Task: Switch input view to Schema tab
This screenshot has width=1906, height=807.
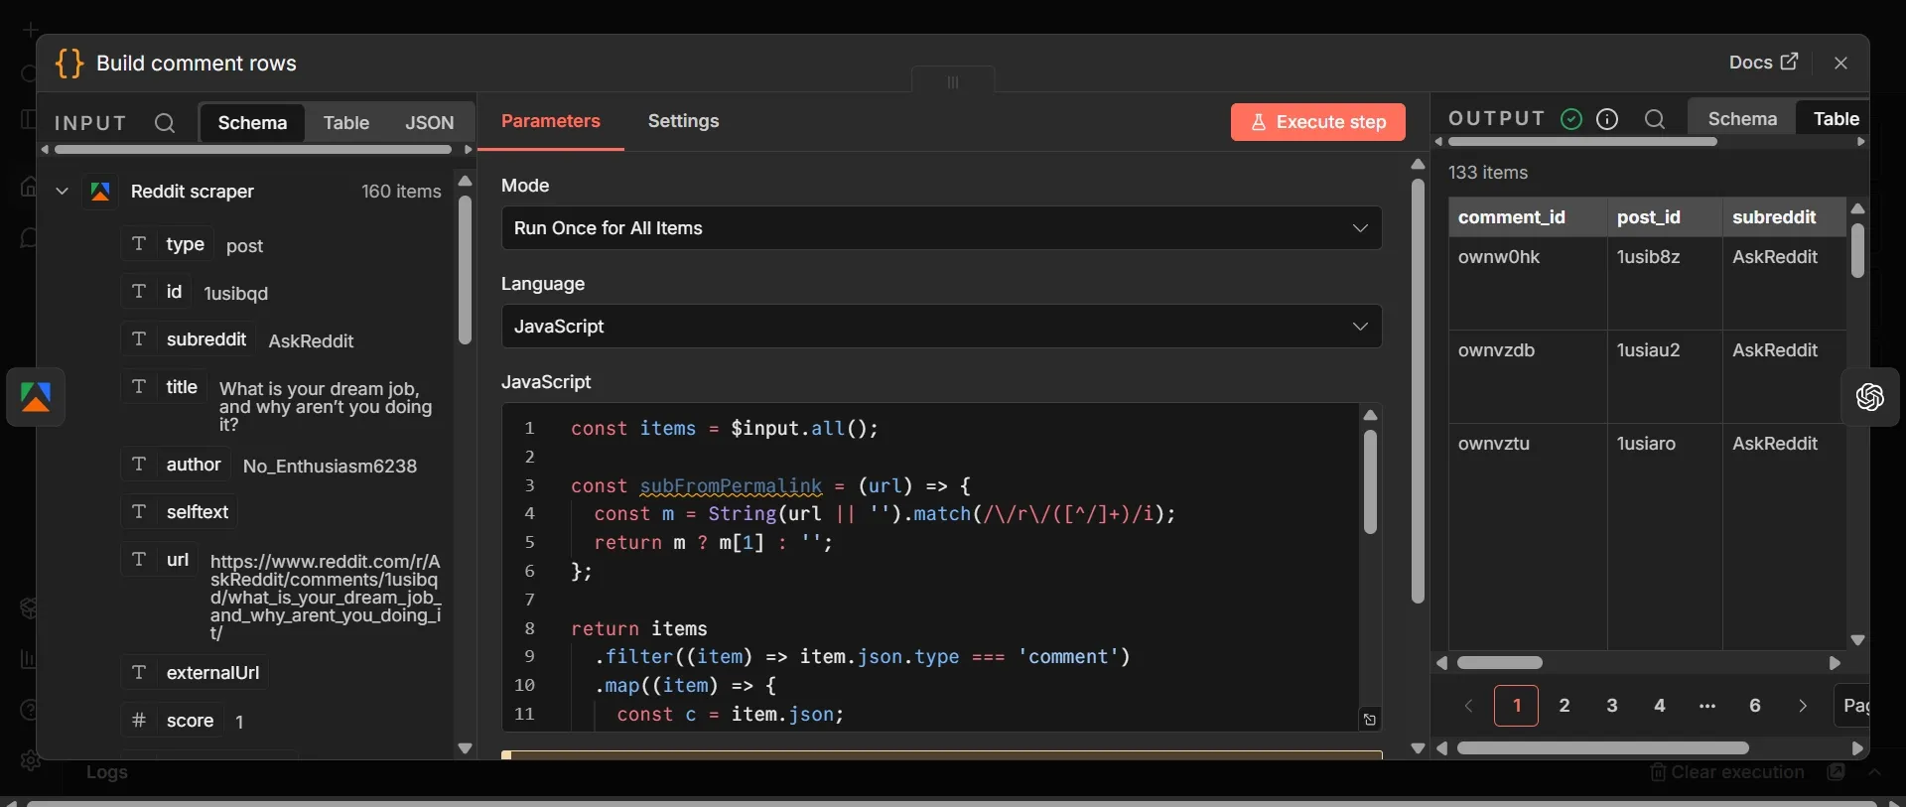Action: pos(252,123)
